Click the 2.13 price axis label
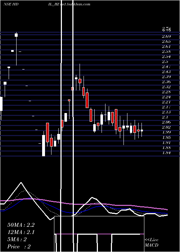The width and height of the screenshot is (180, 252). [x=166, y=112]
